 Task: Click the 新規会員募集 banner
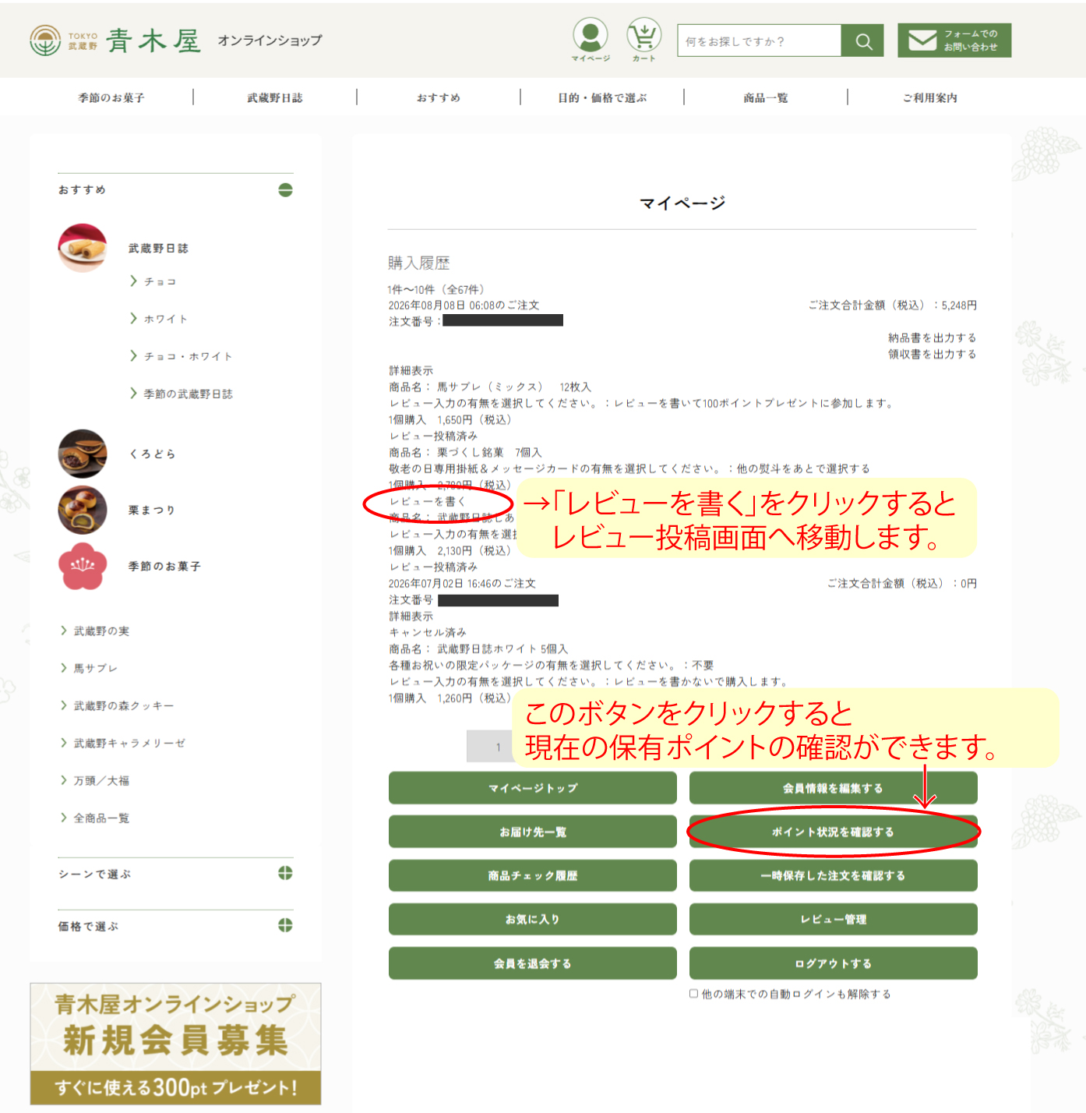click(175, 1044)
